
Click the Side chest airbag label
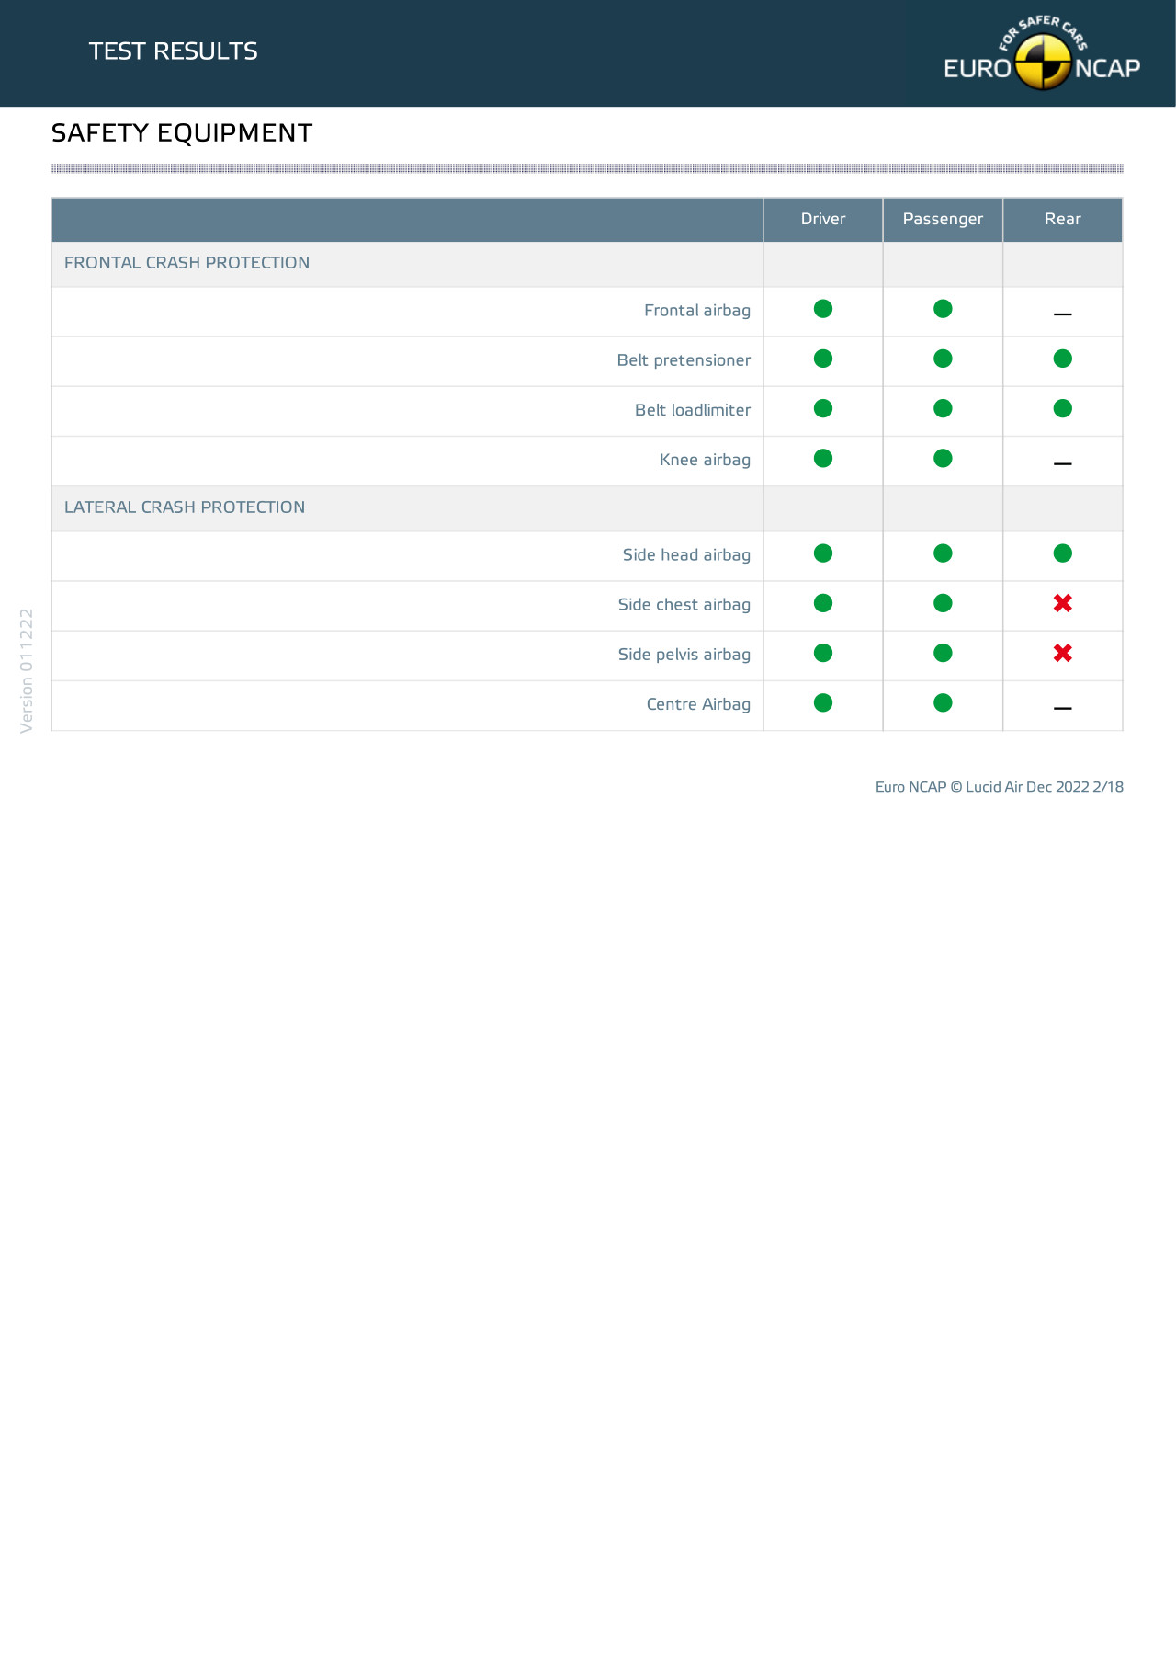(x=684, y=605)
